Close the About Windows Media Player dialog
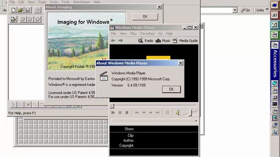Image resolution: width=280 pixels, height=157 pixels. tap(181, 63)
